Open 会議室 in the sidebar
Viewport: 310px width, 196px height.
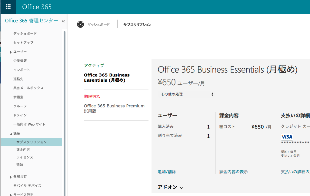[x=18, y=97]
